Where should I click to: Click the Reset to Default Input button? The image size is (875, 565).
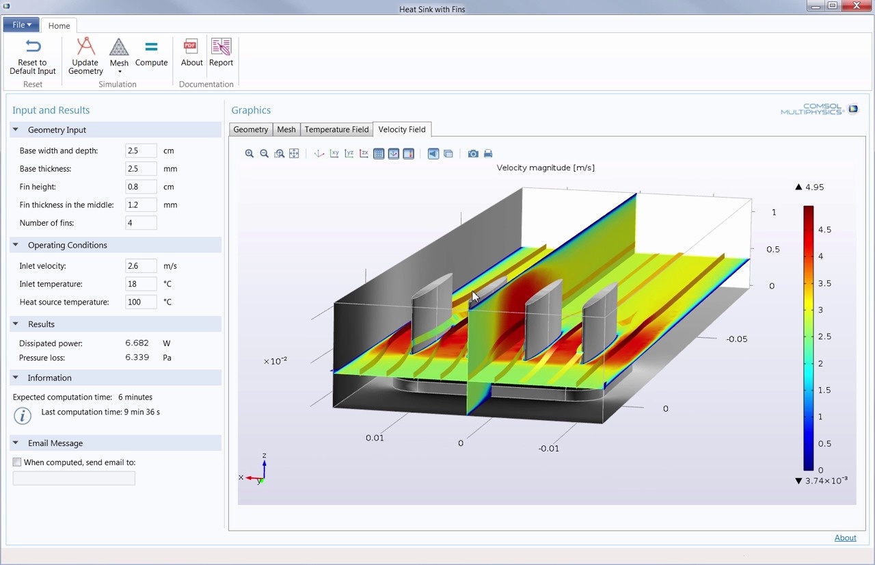(32, 57)
